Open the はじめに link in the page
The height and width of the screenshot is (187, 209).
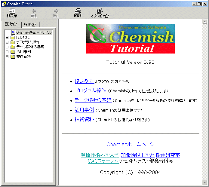click(85, 81)
